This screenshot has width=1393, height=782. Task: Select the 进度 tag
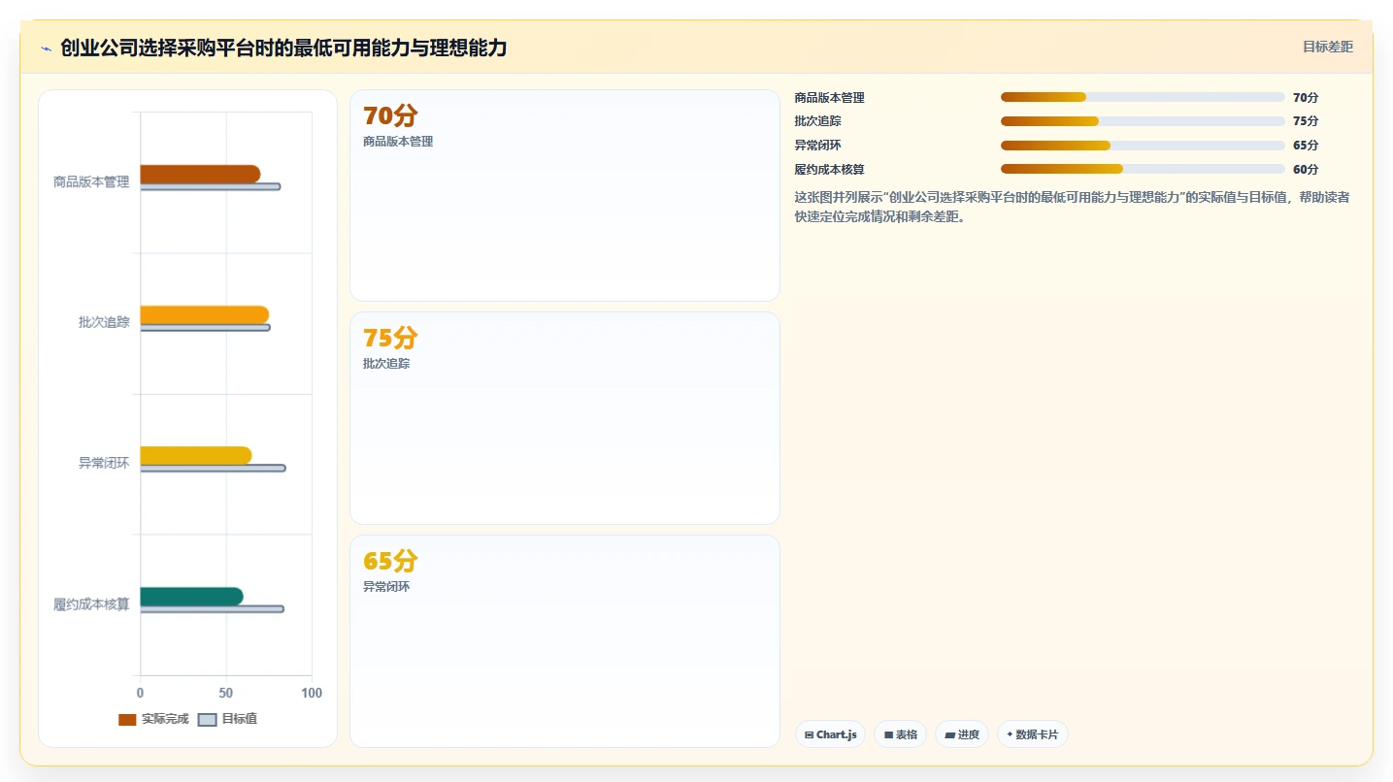click(x=962, y=734)
